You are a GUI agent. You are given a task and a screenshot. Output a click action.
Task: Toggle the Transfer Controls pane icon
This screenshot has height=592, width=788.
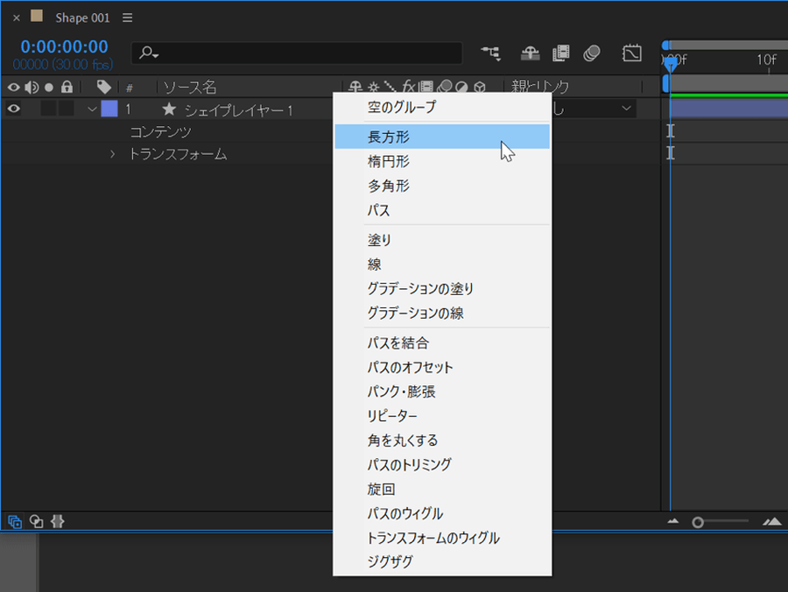(37, 521)
